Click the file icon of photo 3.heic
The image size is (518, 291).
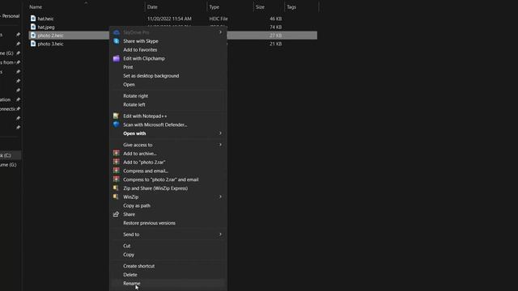click(x=33, y=44)
